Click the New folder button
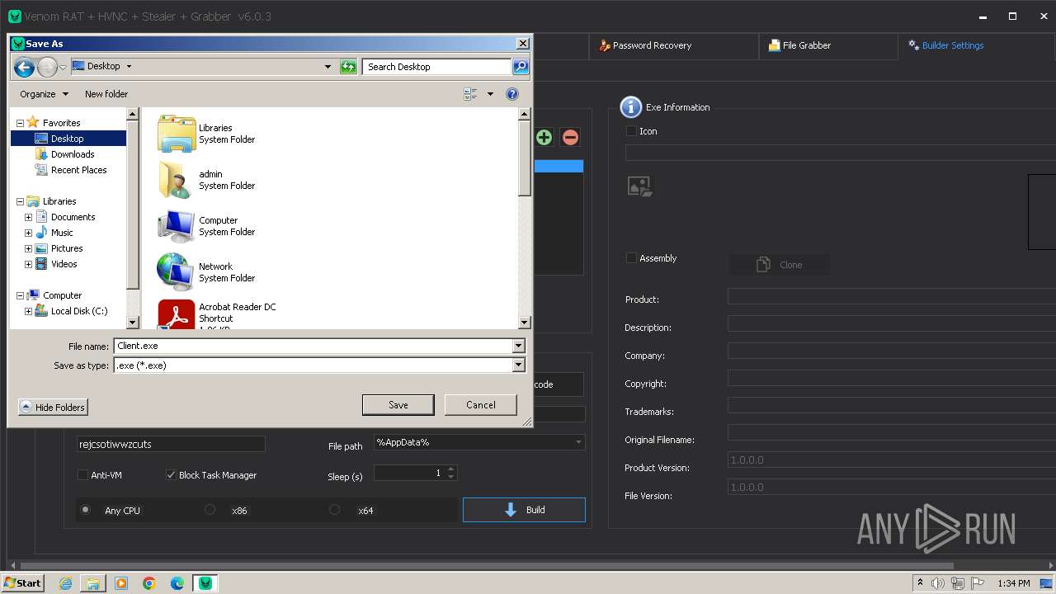 (106, 94)
